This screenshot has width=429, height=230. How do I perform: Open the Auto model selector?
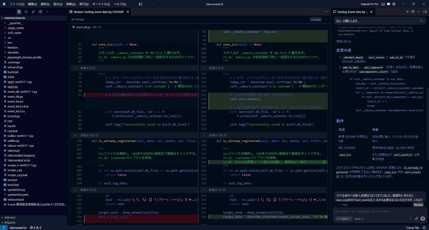coord(359,219)
